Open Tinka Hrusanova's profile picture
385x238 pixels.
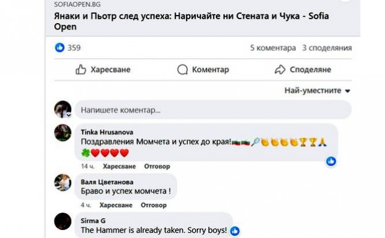(63, 133)
